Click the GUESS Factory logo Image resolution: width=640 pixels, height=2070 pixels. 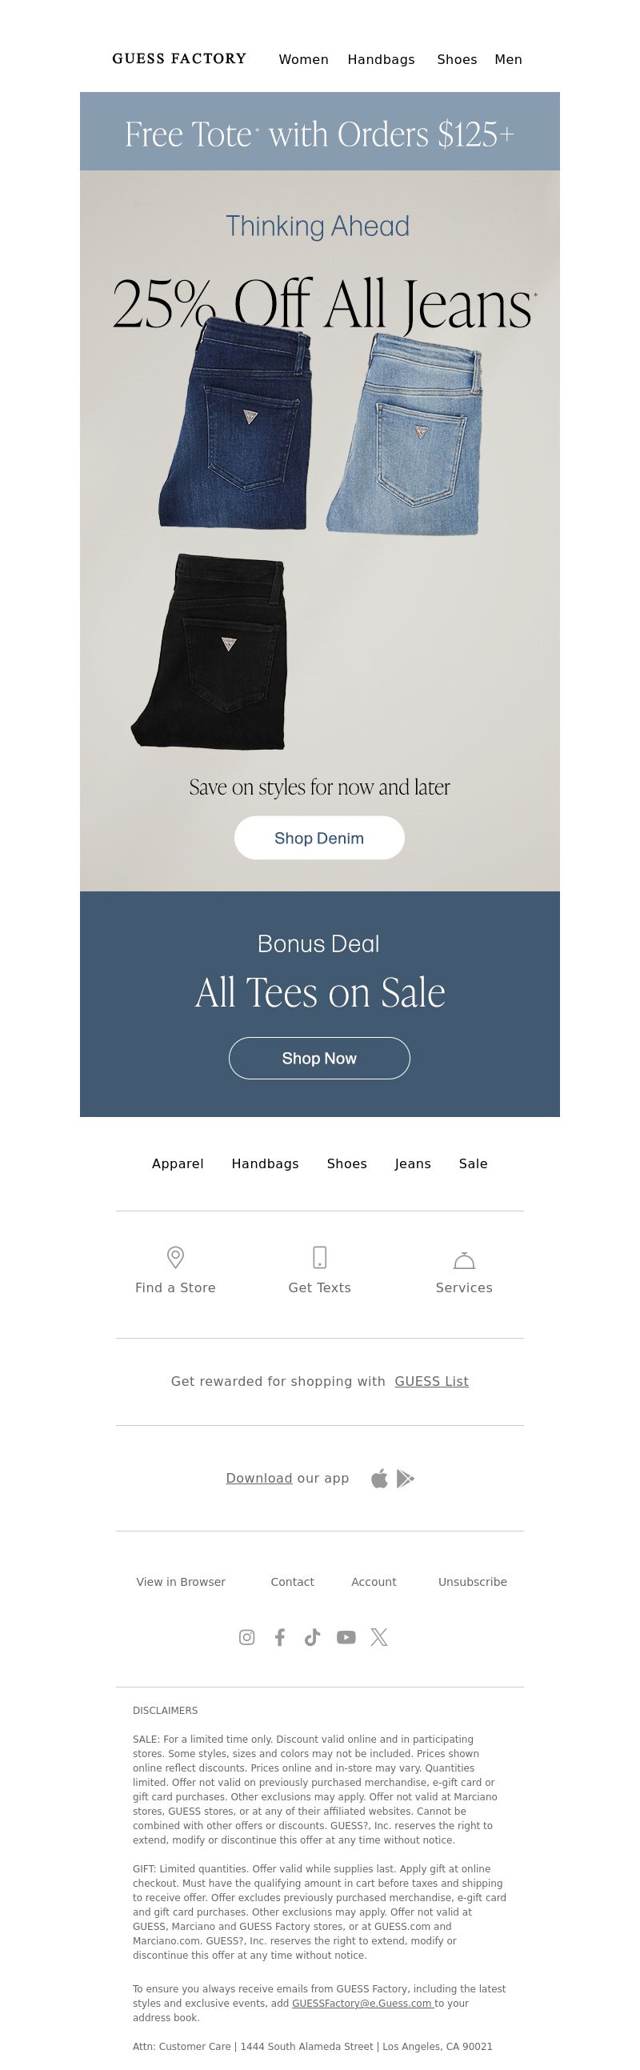click(x=179, y=58)
